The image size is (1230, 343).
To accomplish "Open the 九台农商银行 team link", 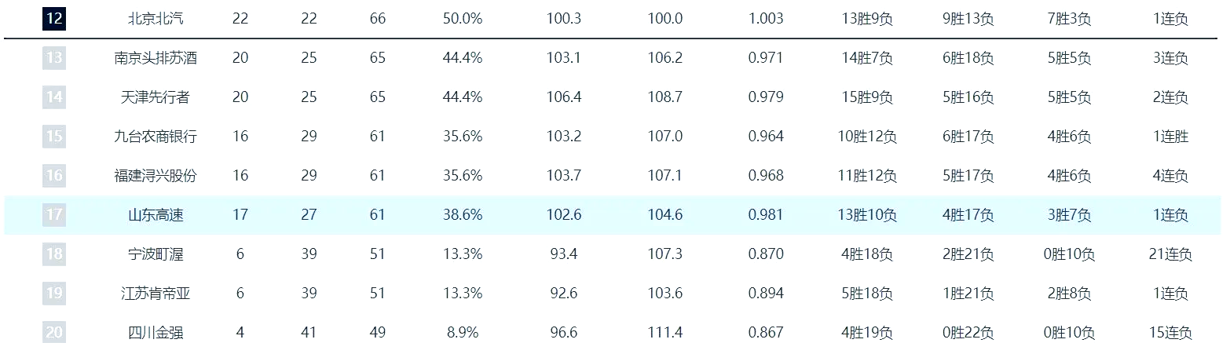I will (156, 137).
